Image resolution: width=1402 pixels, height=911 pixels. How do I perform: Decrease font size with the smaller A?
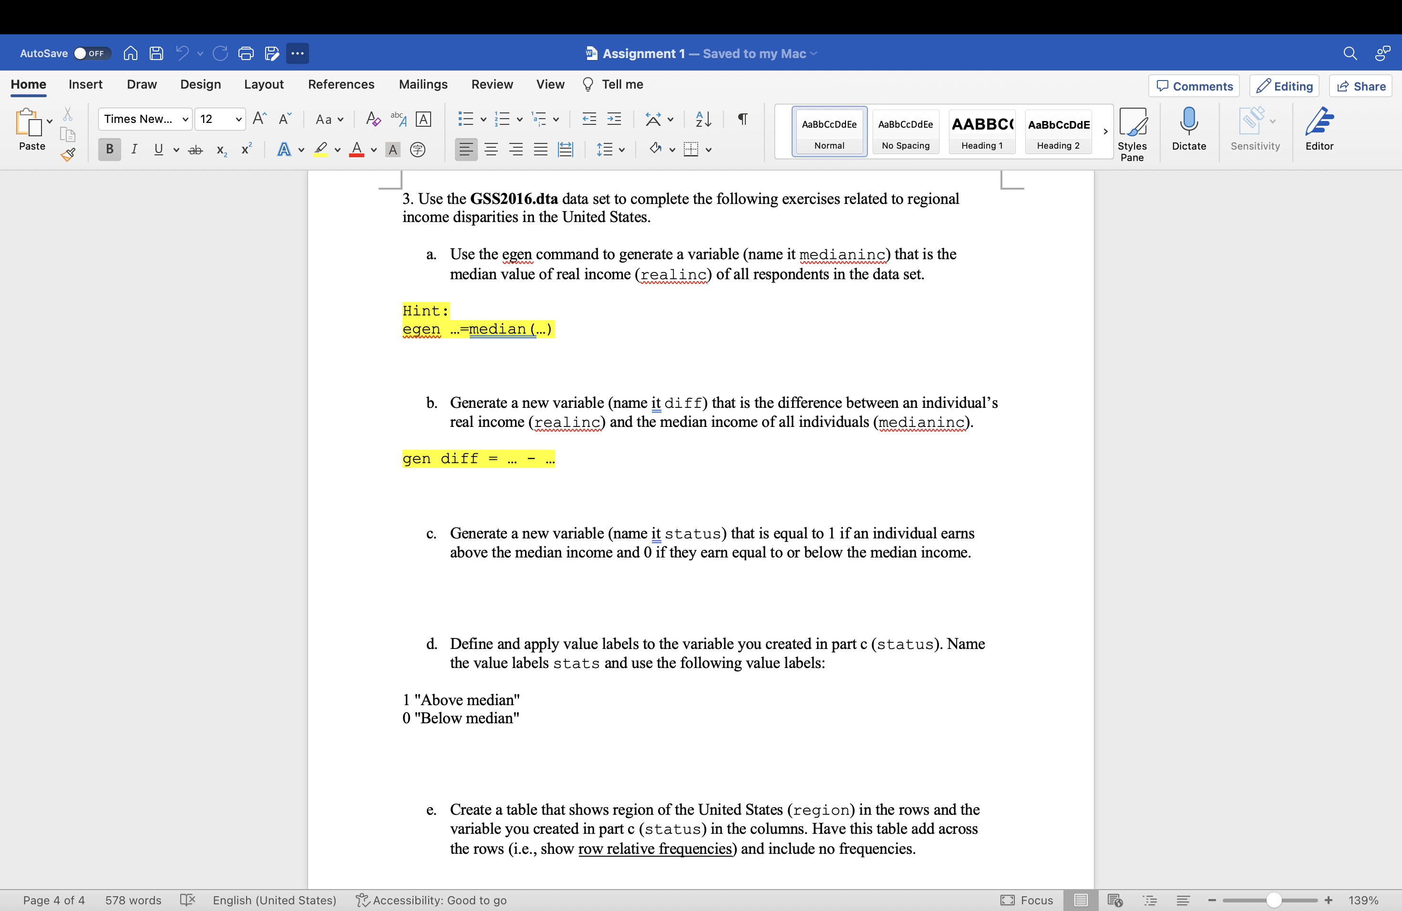click(x=285, y=119)
